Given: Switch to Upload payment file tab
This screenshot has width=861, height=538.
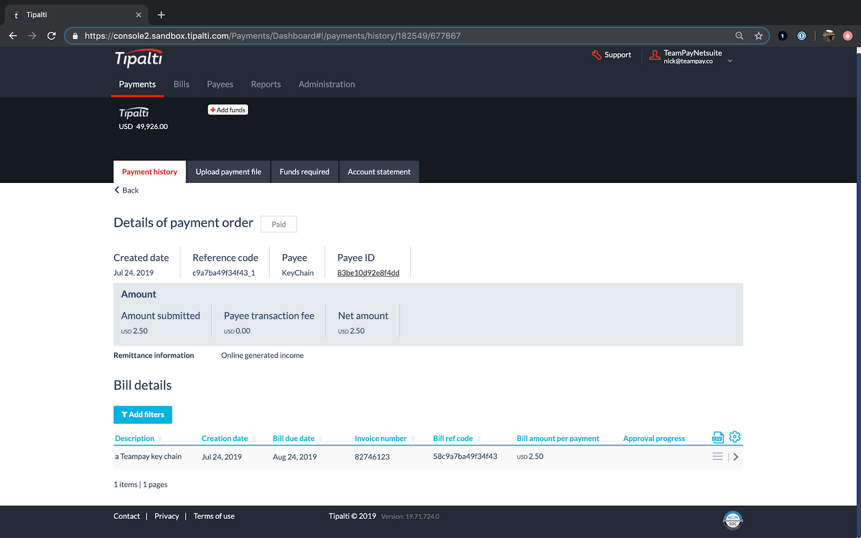Looking at the screenshot, I should click(x=229, y=172).
